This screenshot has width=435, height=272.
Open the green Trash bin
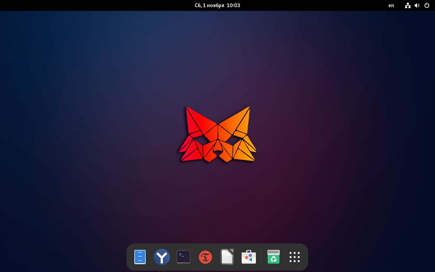pos(273,257)
